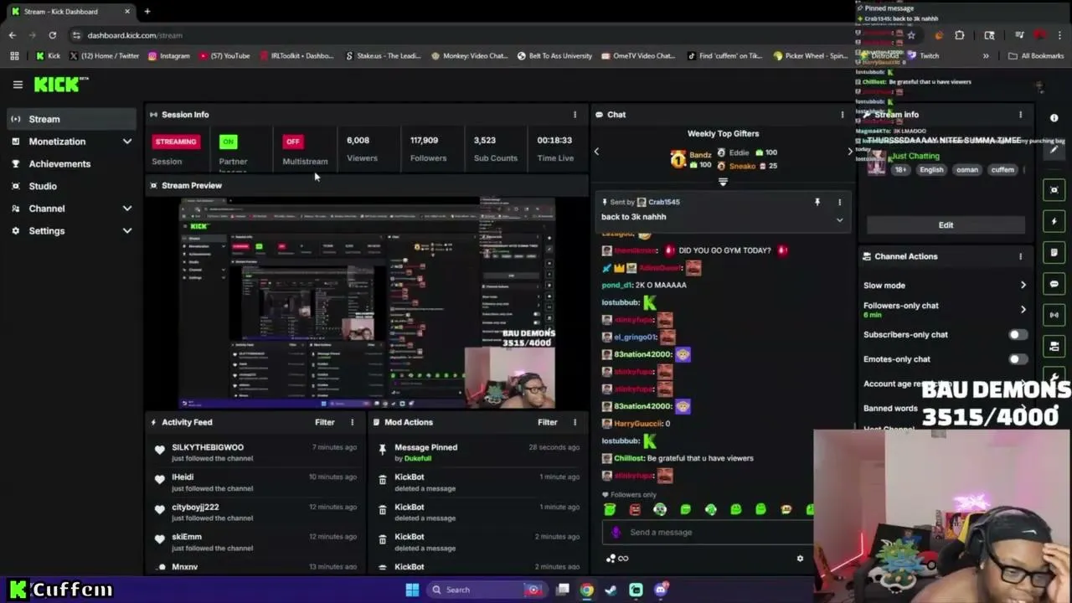Open the Session Info options menu
The image size is (1072, 603).
575,115
